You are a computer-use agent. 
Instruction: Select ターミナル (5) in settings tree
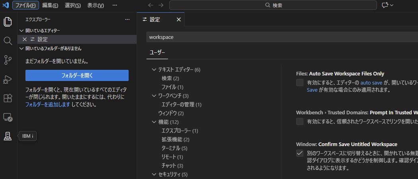pos(174,148)
